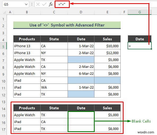Image resolution: width=157 pixels, height=135 pixels.
Task: Click the formula bar containing ="="
Action: tap(62, 4)
